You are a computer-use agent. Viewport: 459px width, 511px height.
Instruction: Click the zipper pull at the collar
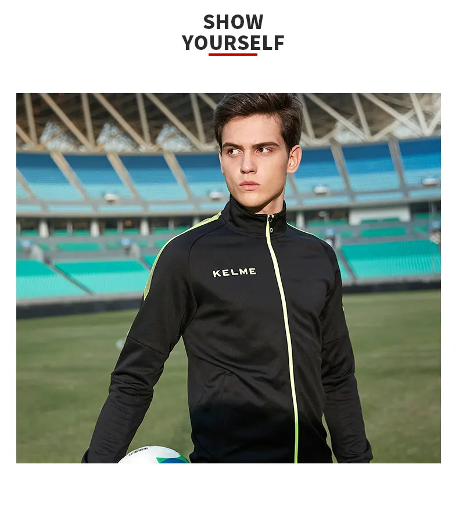click(x=271, y=225)
